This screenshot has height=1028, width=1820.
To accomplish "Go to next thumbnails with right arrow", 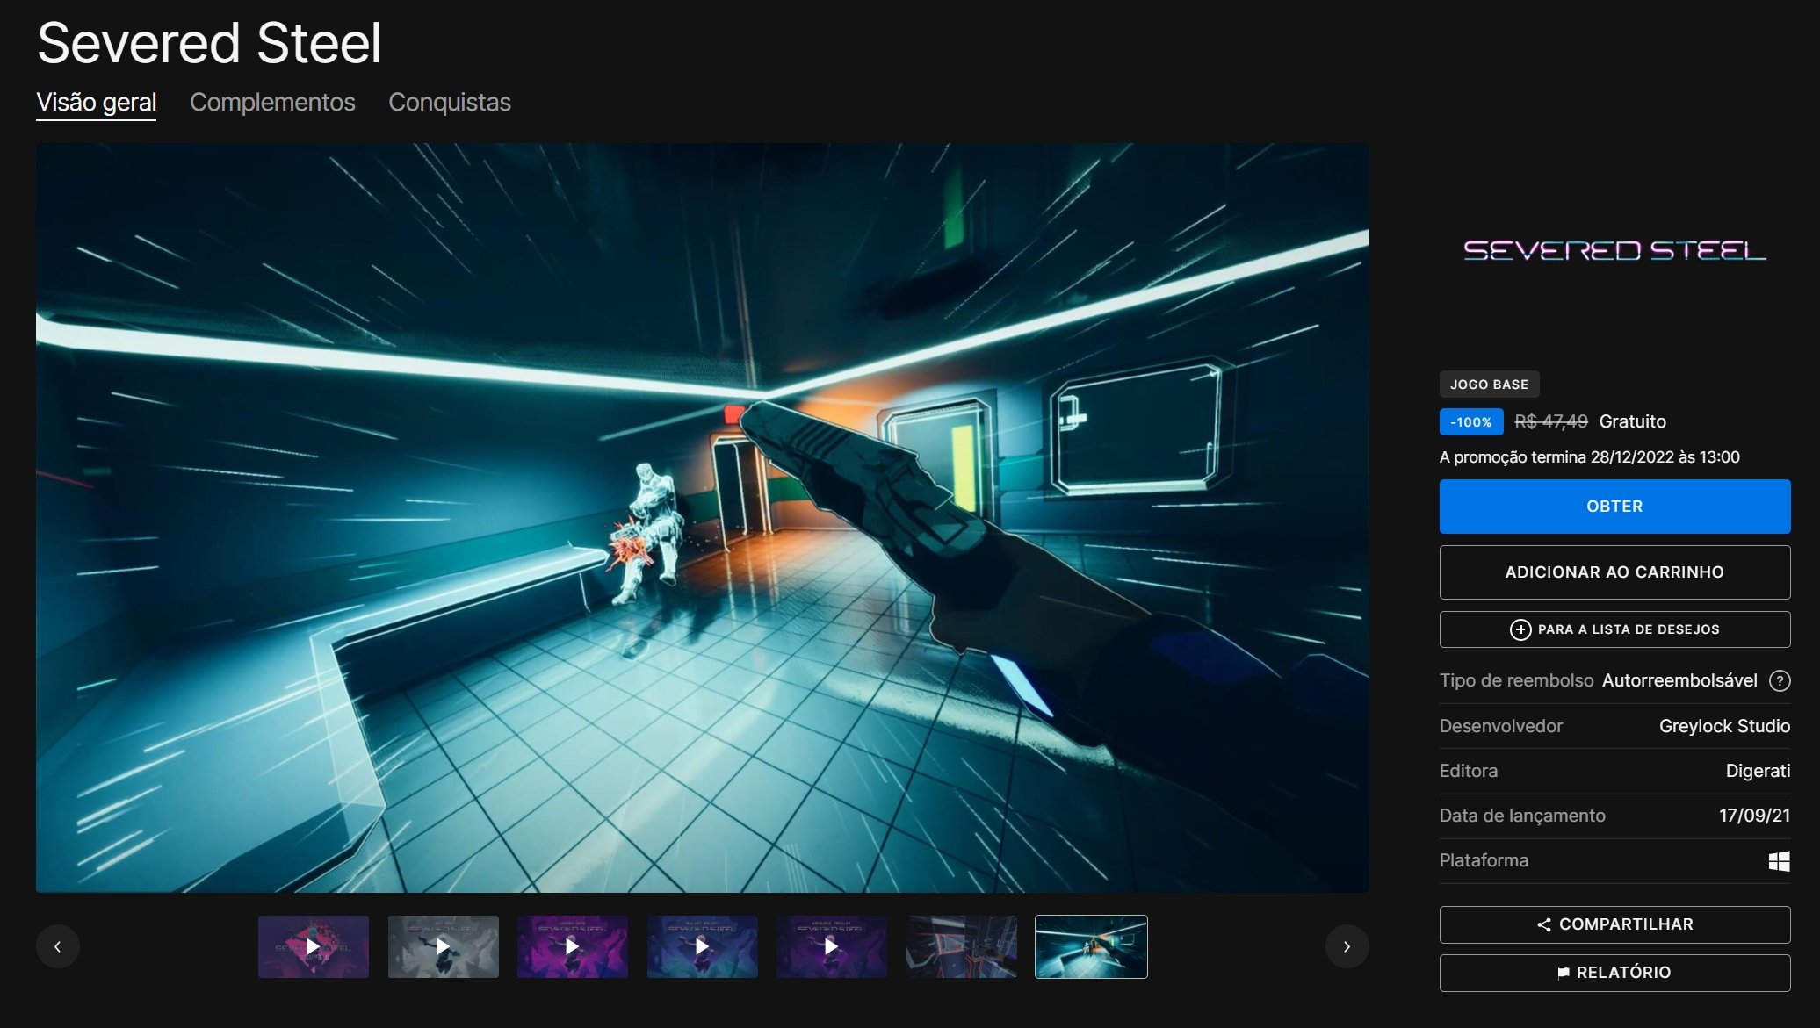I will tap(1347, 946).
